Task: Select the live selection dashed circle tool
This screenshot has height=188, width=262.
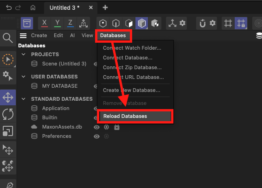Action: [x=8, y=59]
